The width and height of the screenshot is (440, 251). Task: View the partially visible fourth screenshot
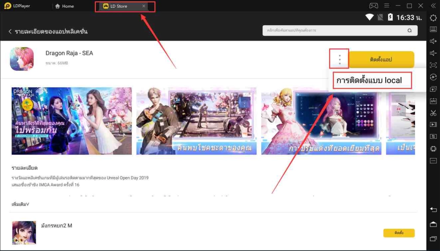click(400, 121)
